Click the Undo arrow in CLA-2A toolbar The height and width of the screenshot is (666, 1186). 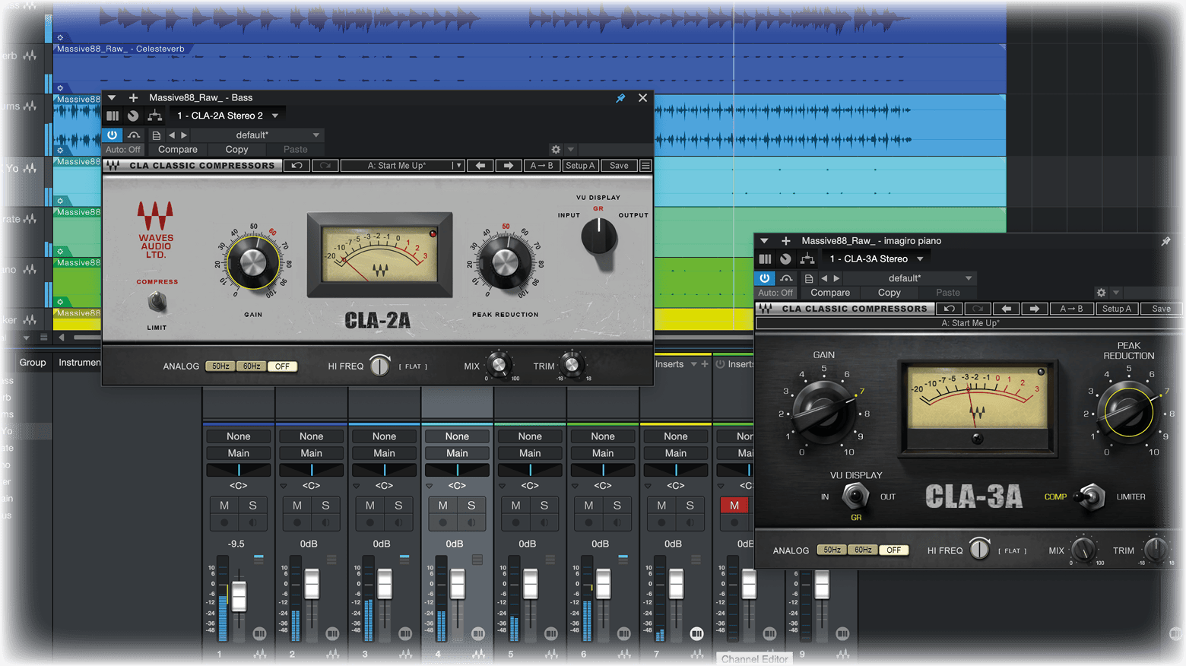297,166
